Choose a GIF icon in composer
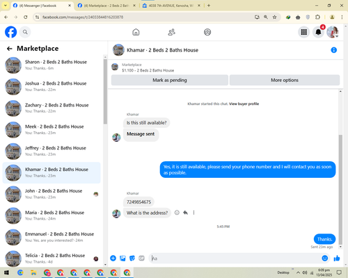Screen dimensions: 348x278 click(141, 258)
